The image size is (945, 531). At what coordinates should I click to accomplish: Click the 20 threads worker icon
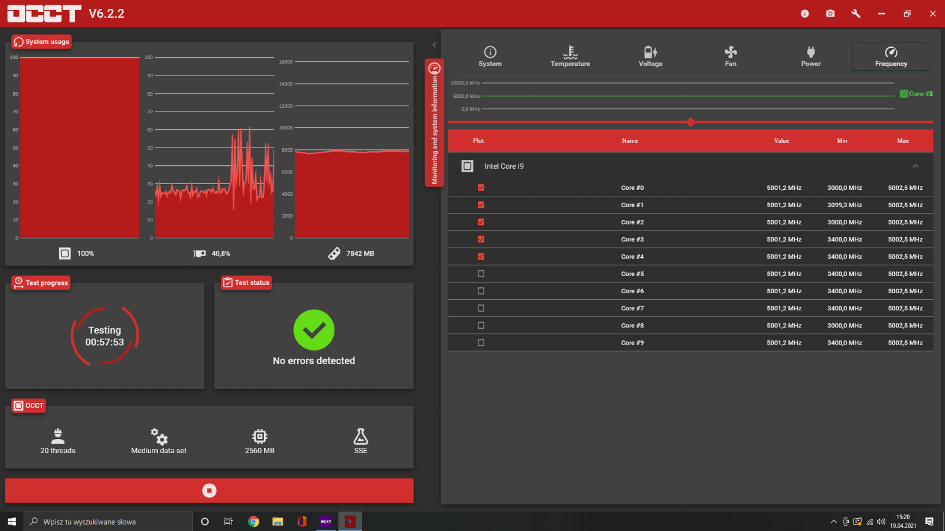pos(58,436)
